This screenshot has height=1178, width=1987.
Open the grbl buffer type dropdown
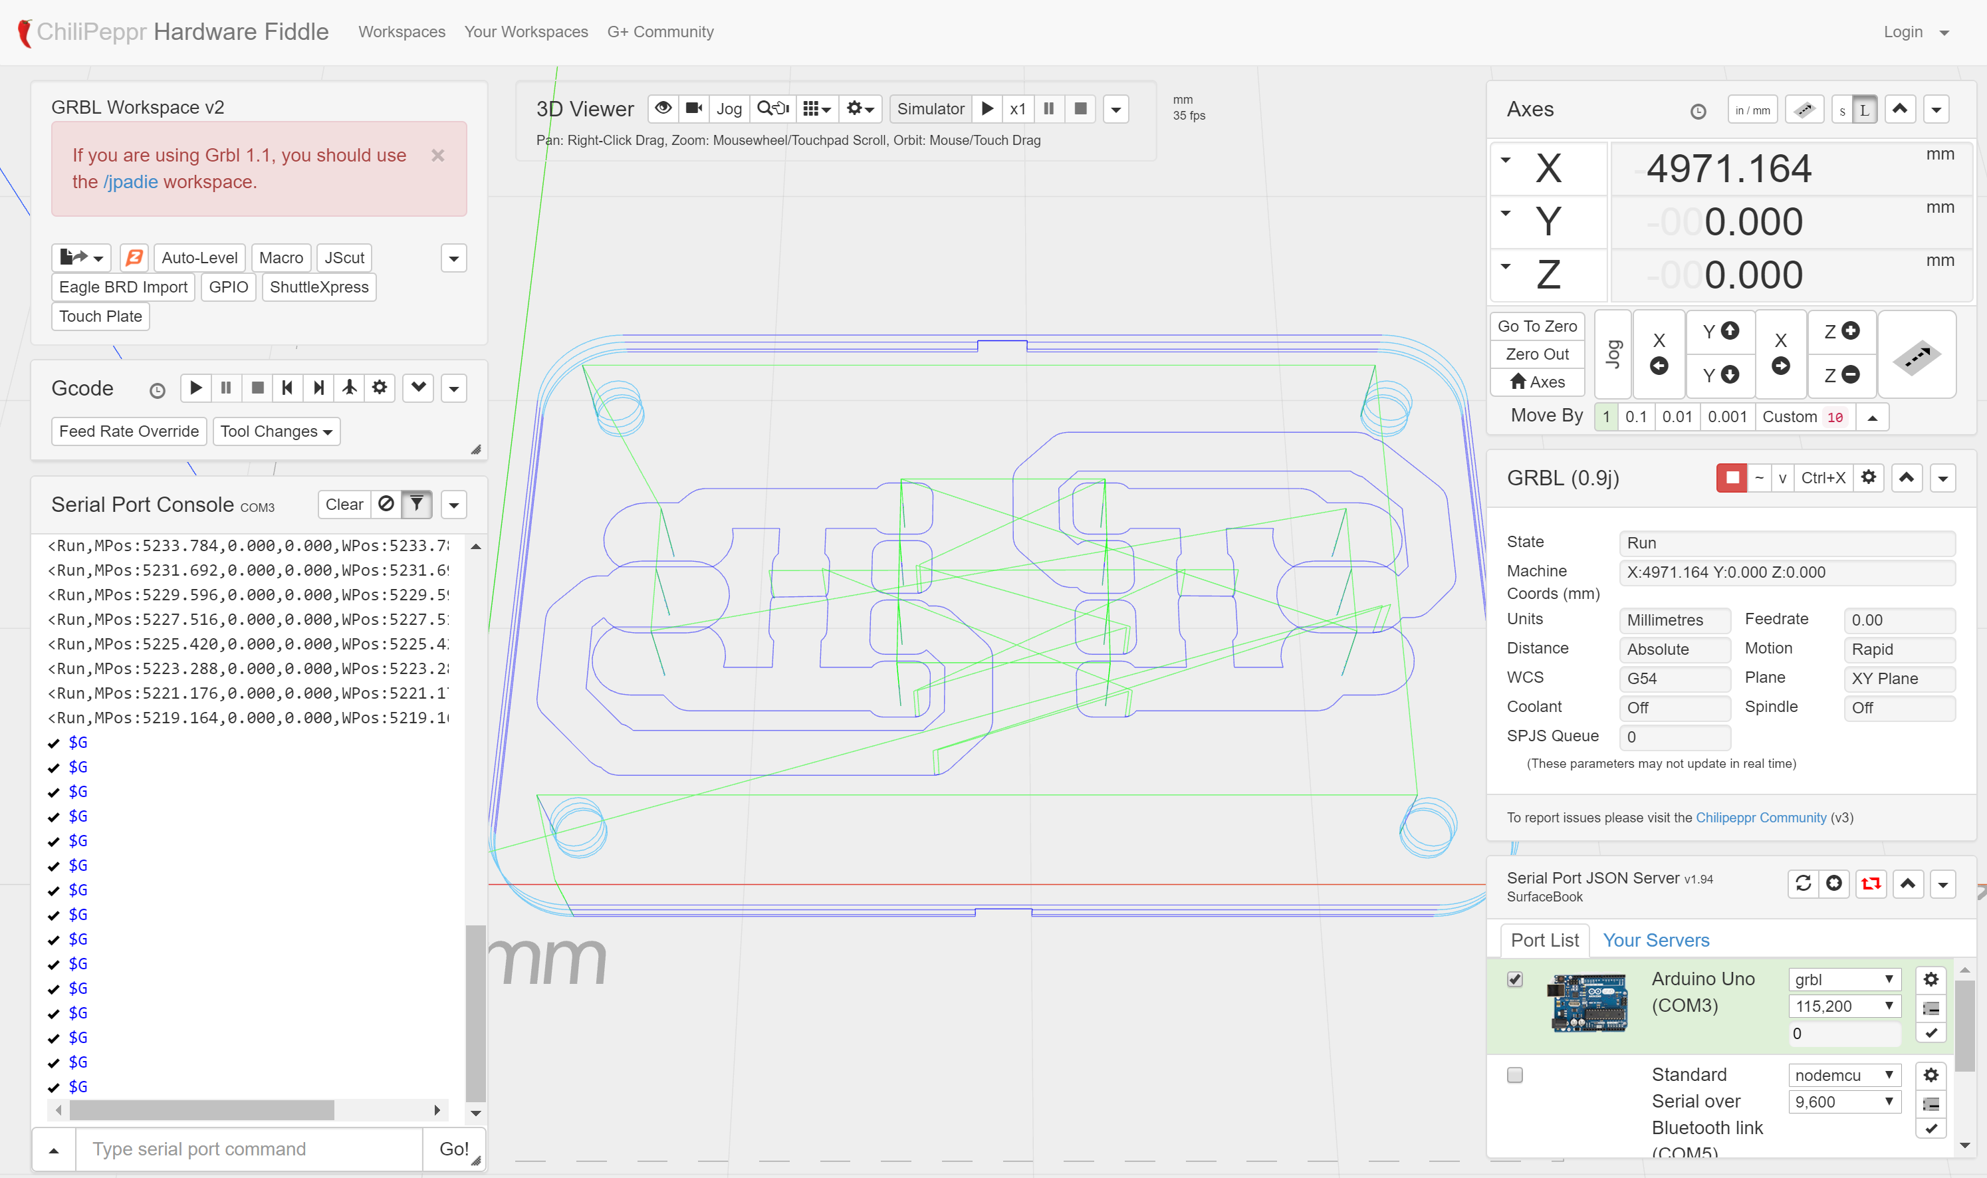1843,979
